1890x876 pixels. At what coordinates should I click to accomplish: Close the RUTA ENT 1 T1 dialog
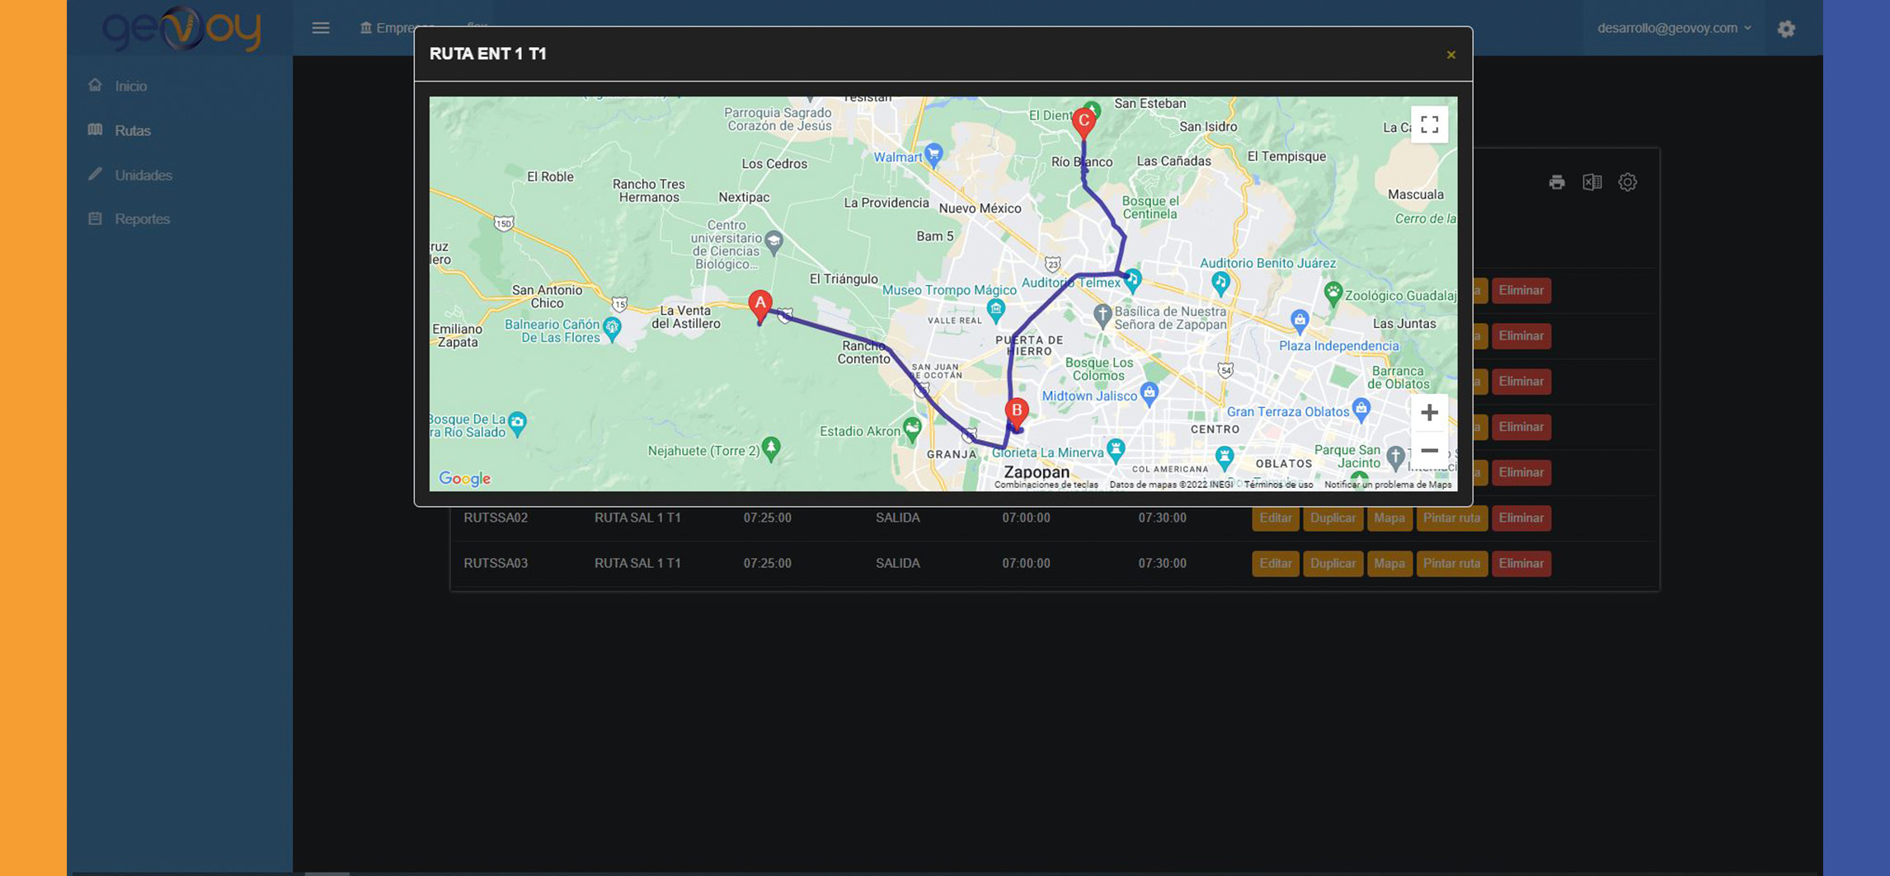1450,55
